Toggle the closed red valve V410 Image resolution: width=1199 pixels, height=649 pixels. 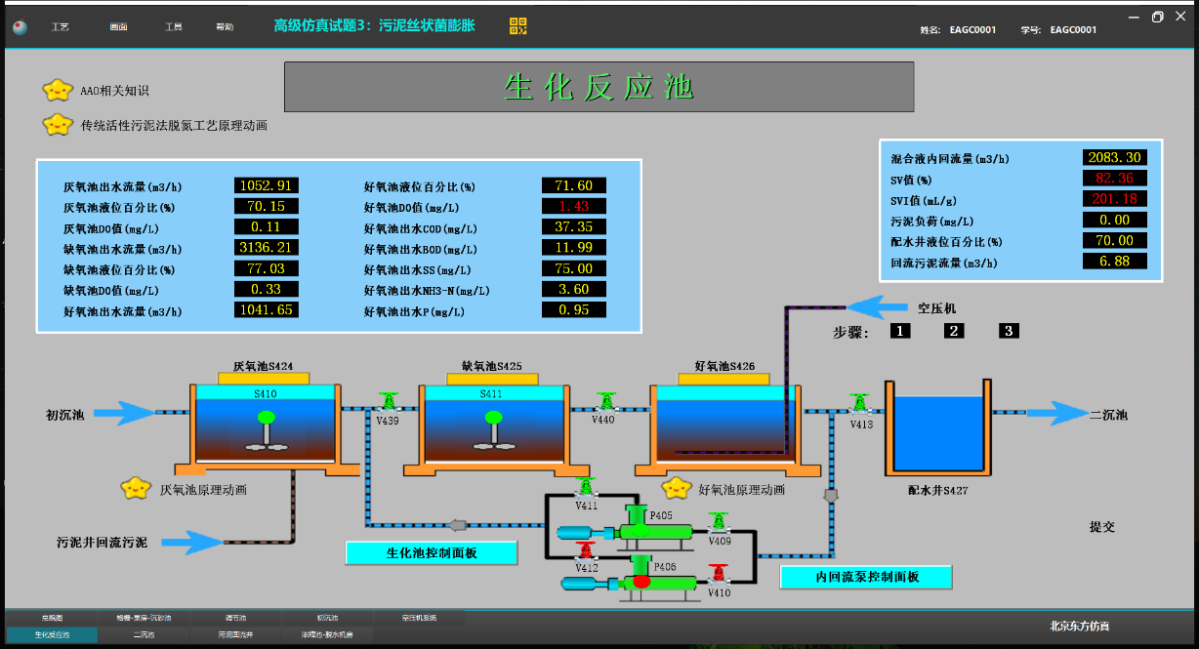point(719,574)
